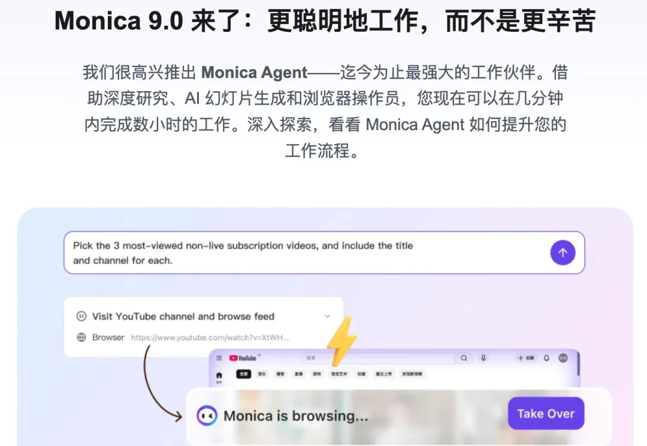
Task: Click the 创建 create button
Action: point(525,358)
